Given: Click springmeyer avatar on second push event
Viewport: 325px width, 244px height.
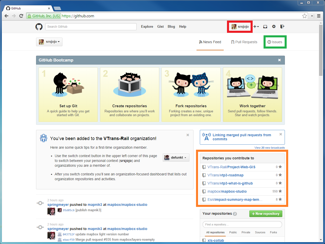Looking at the screenshot, I should pyautogui.click(x=51, y=235).
